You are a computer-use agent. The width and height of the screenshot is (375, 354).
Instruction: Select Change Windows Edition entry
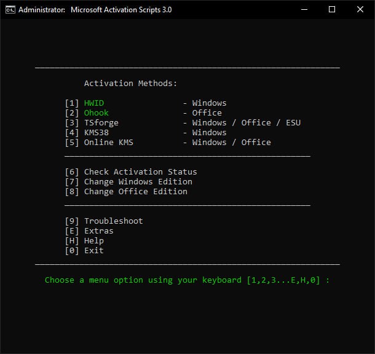tap(138, 182)
